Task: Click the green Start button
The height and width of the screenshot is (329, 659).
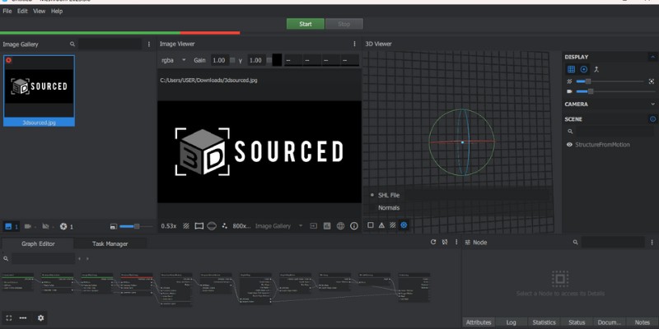Action: click(x=306, y=24)
